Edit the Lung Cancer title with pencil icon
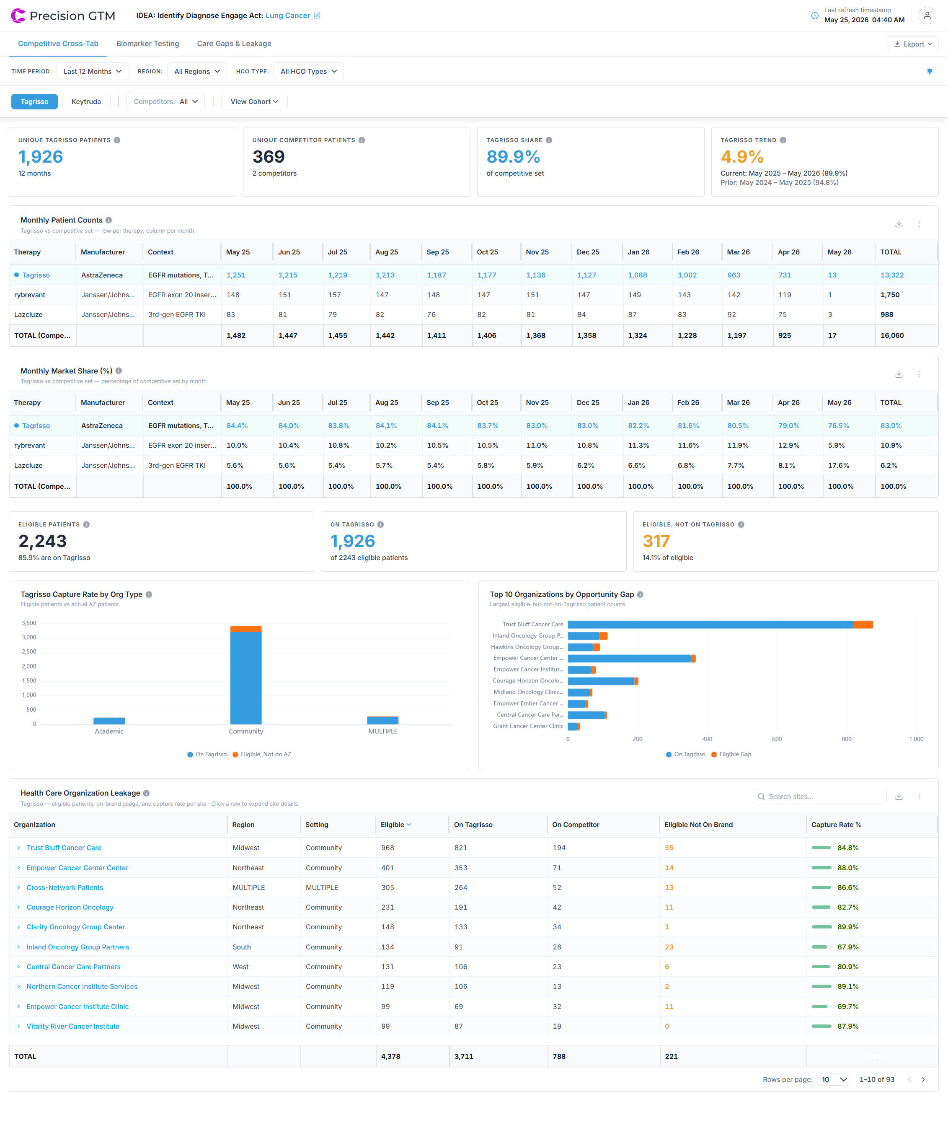 [317, 16]
